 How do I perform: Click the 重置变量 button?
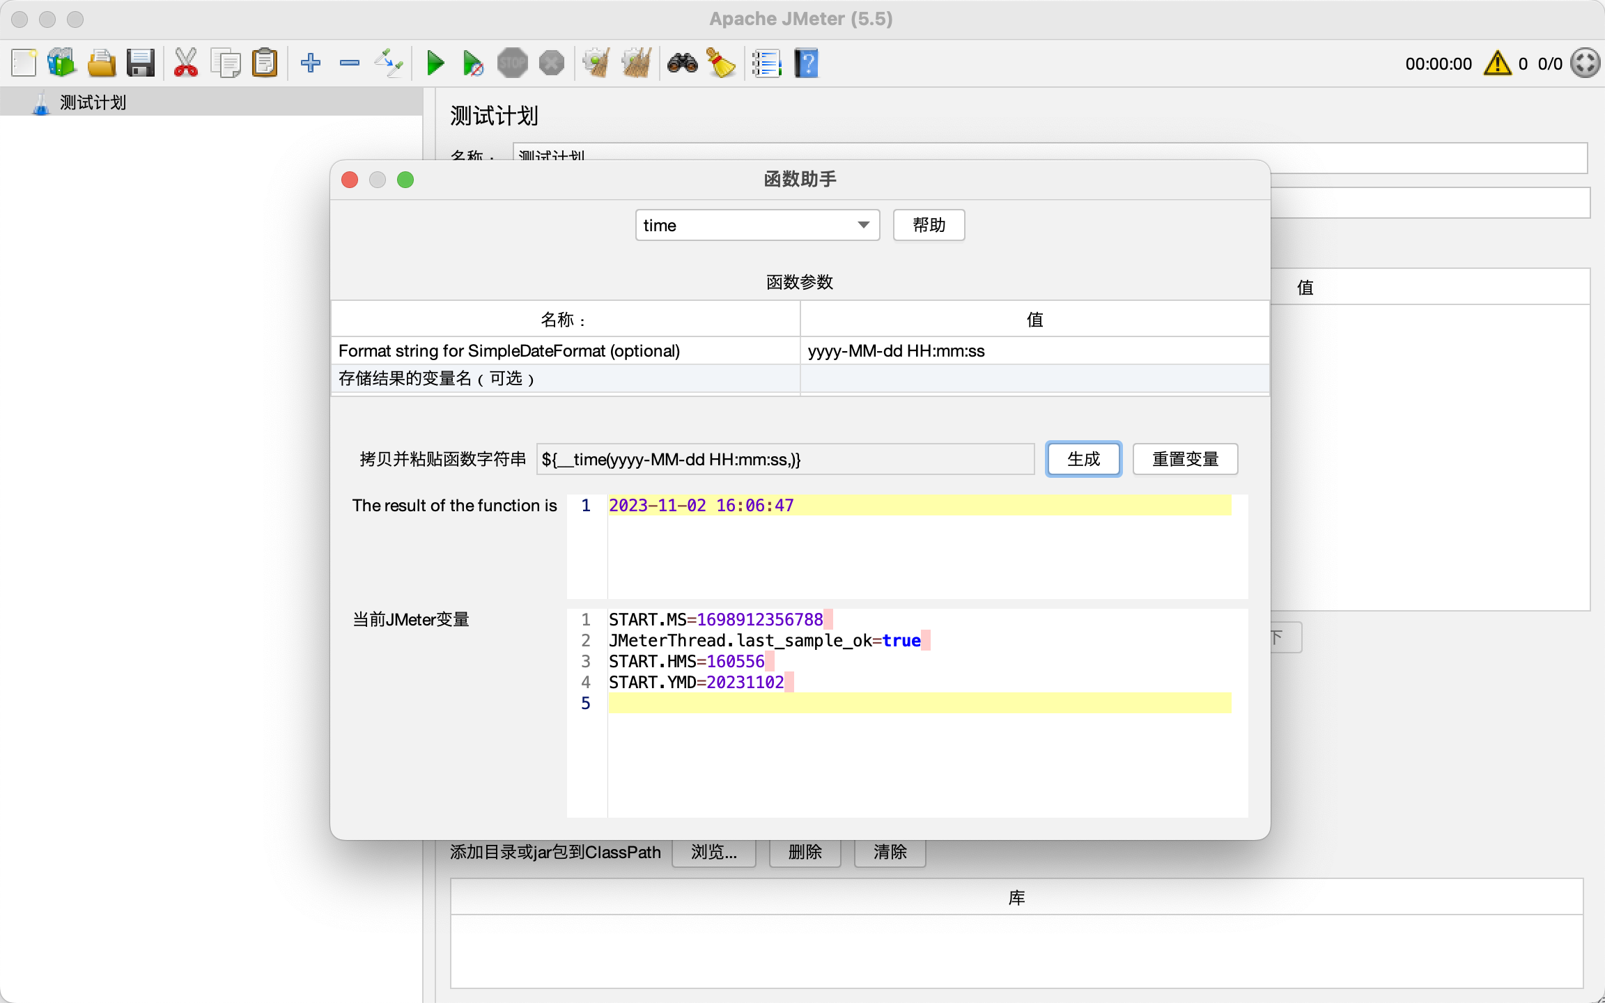point(1185,459)
